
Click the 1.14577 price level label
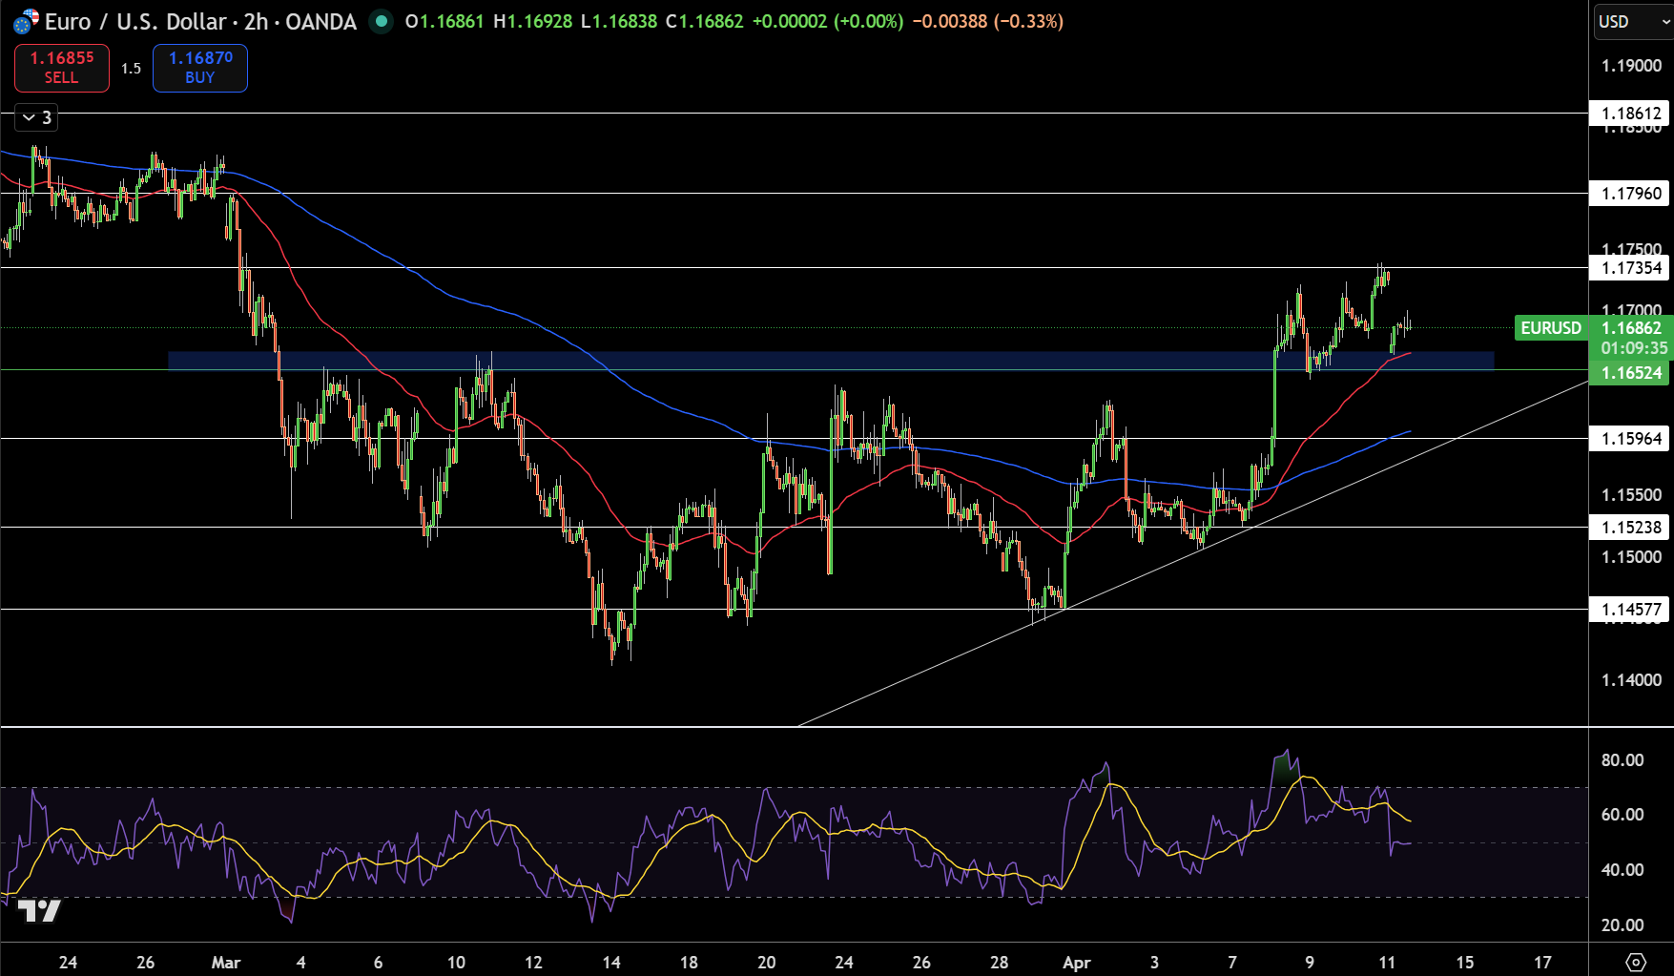1631,610
